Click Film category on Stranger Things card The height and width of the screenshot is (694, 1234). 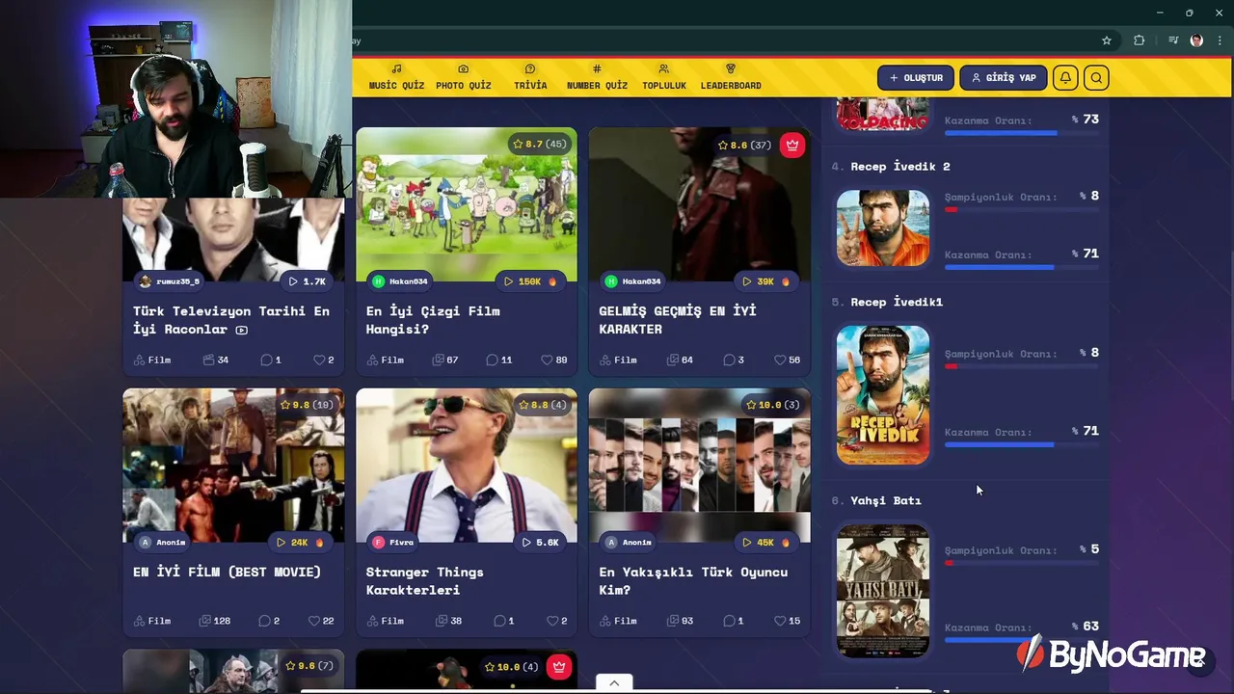click(x=385, y=621)
